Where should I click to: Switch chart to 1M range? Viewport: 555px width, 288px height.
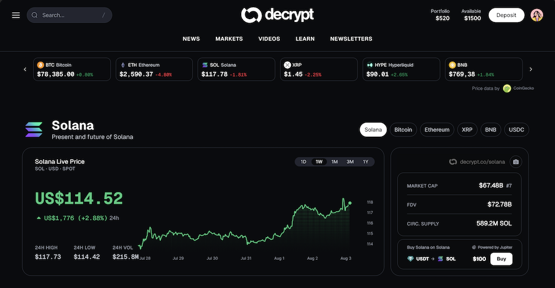coord(335,162)
